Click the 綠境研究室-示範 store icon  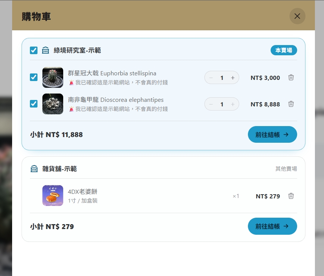point(45,50)
